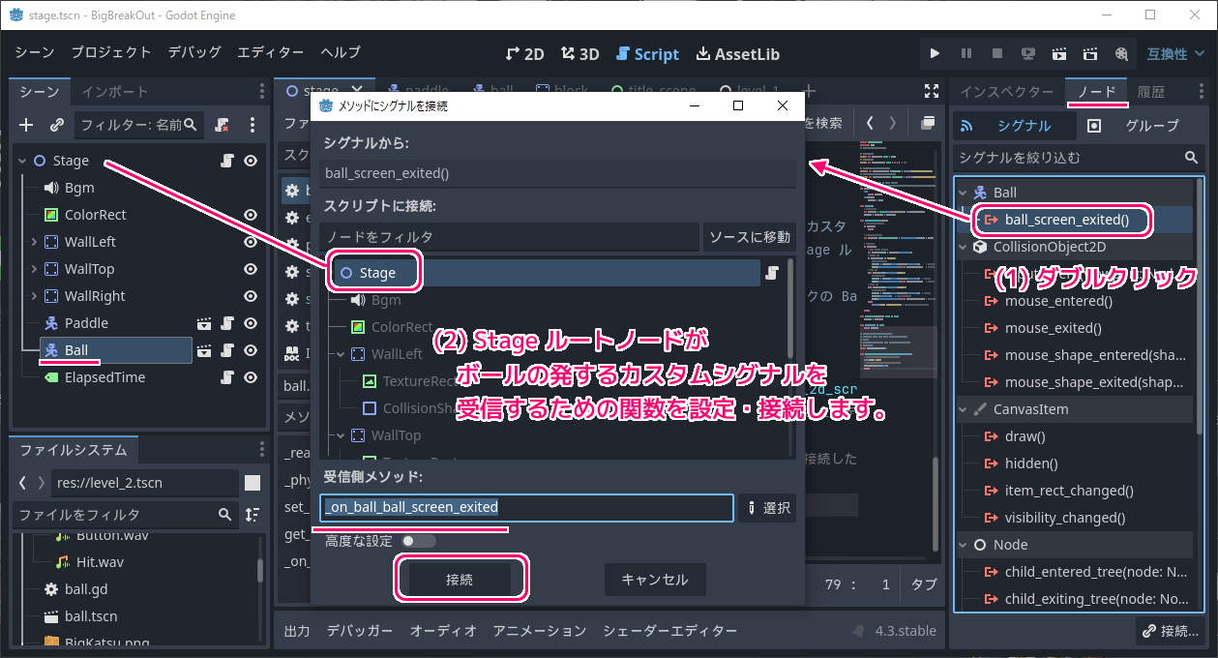
Task: Open the Movie Maker mode icon
Action: point(1121,54)
